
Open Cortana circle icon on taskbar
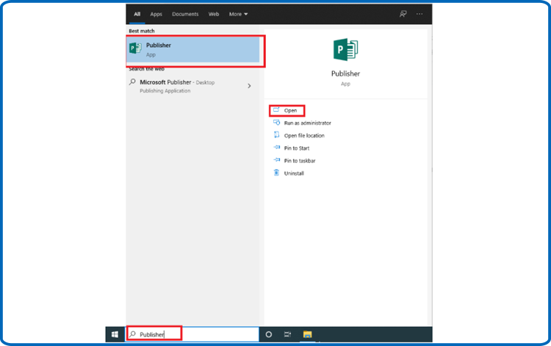click(268, 334)
